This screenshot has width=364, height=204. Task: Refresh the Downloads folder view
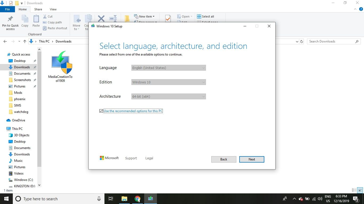pos(302,41)
